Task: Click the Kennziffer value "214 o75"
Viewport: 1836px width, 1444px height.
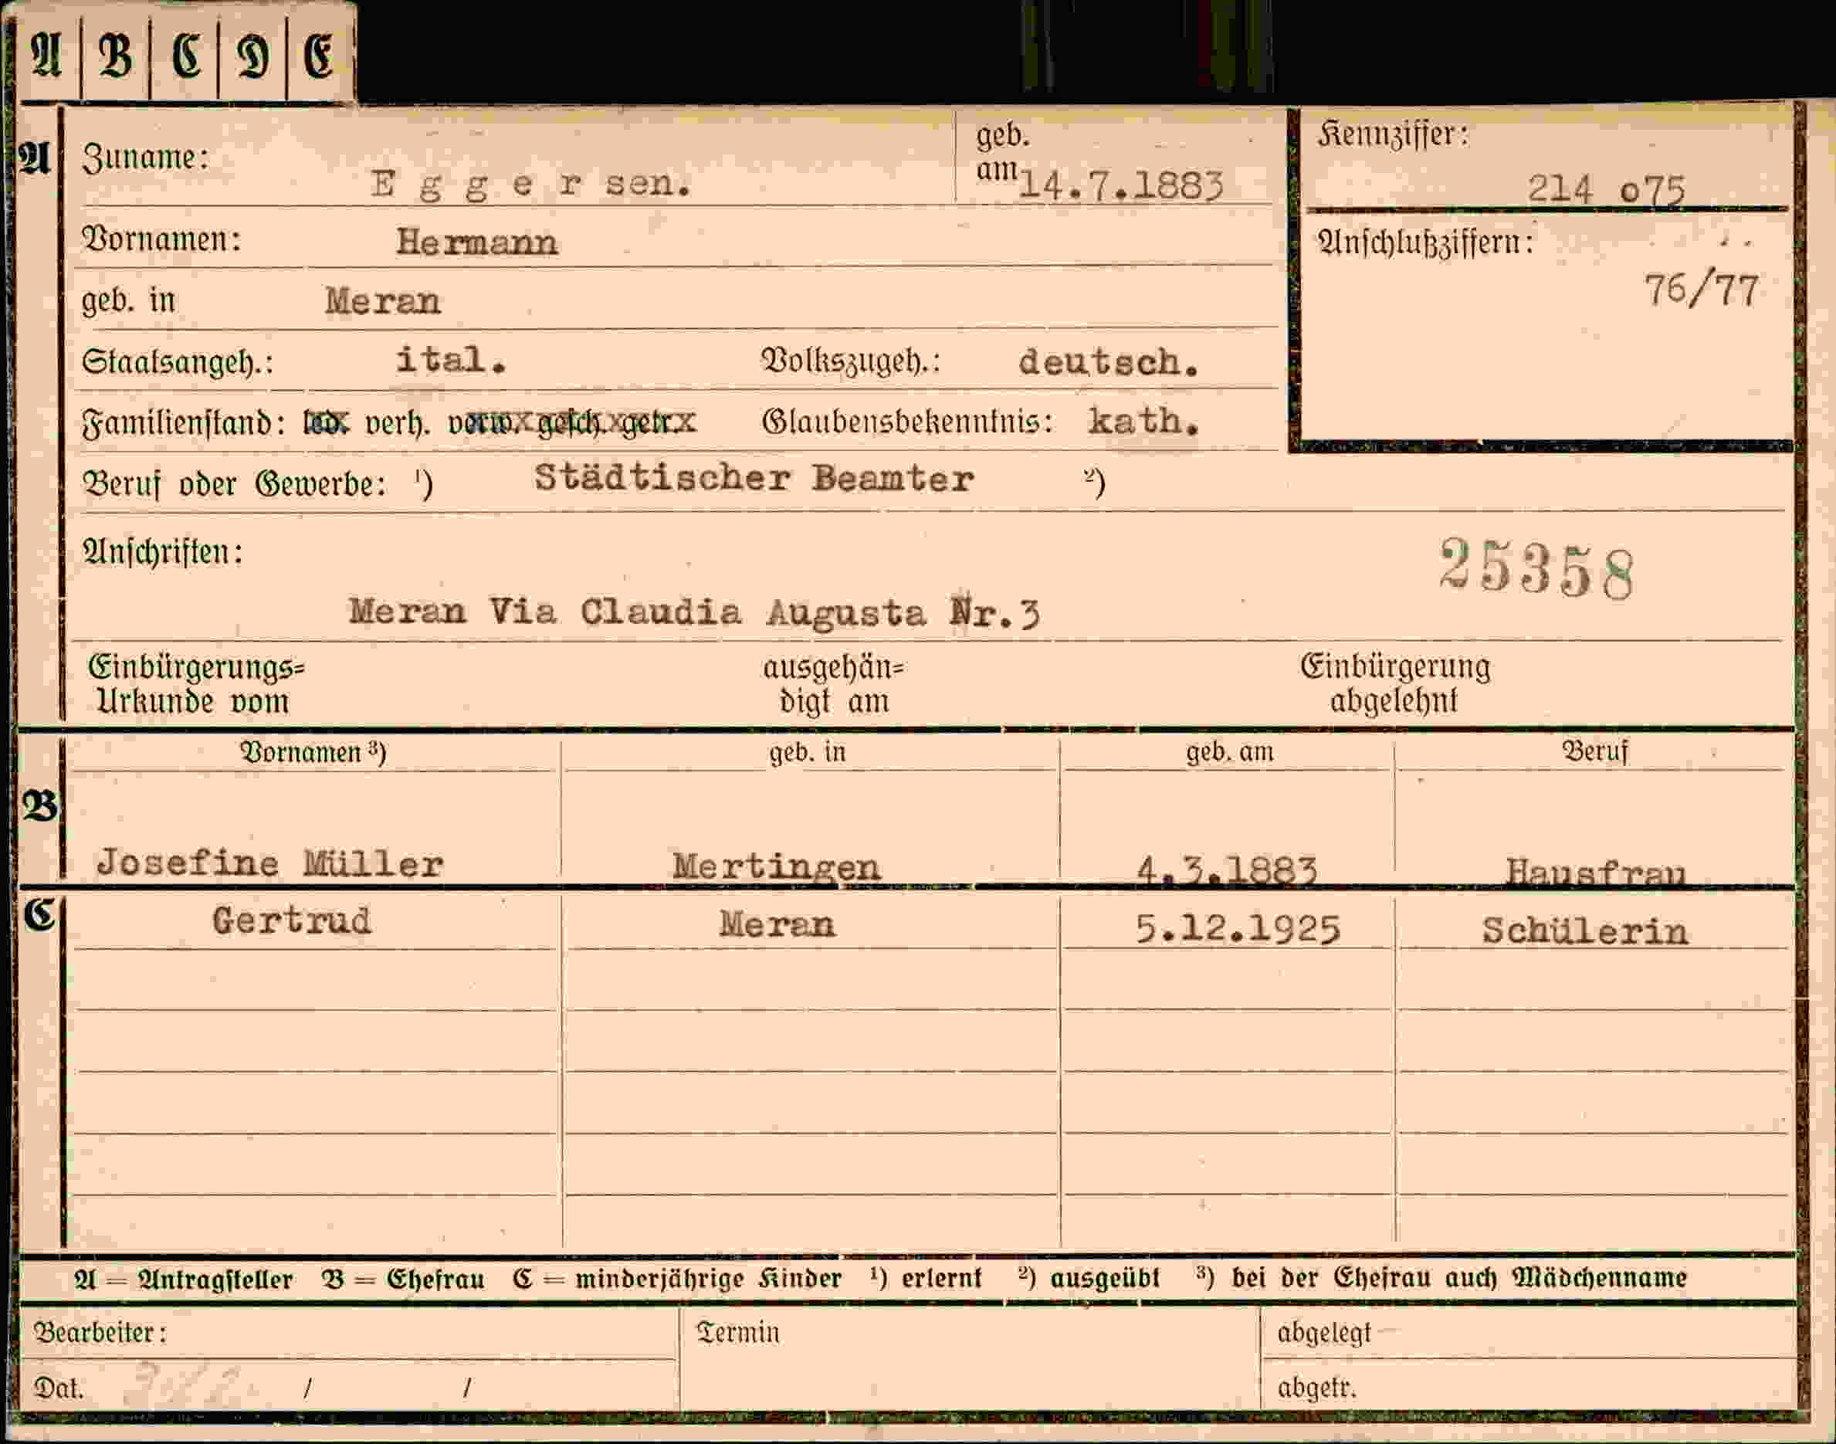Action: (1605, 189)
